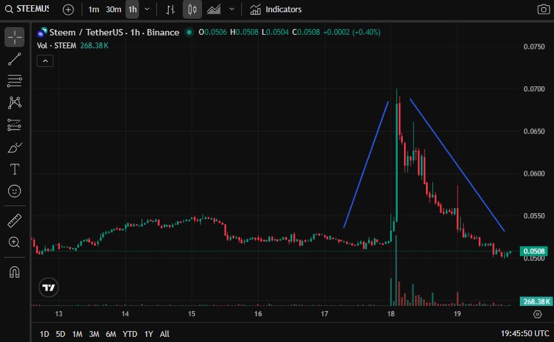Open the Long Position forecasting tool

point(15,125)
